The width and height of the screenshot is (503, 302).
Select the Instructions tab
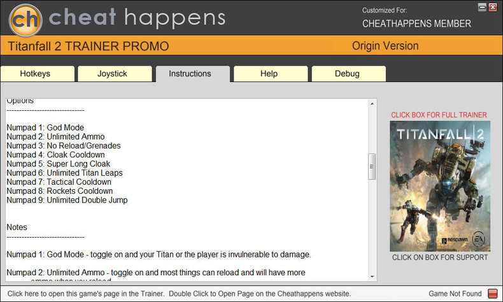[193, 74]
